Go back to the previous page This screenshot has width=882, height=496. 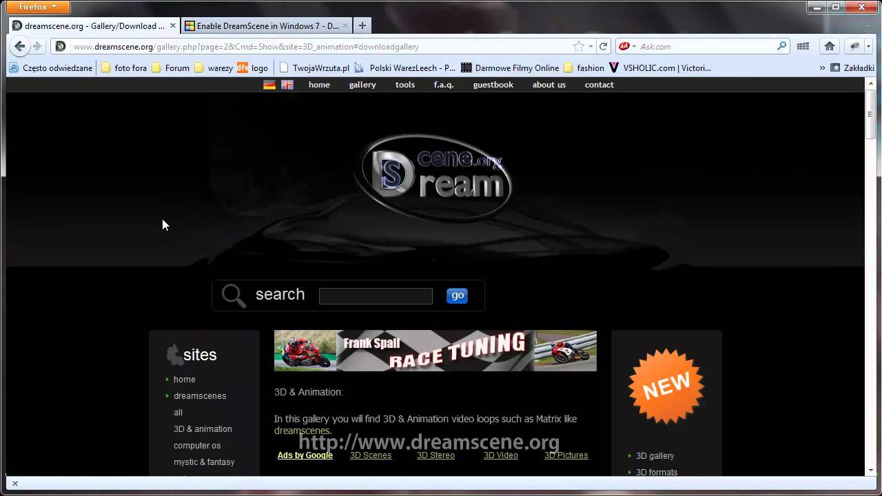tap(20, 46)
